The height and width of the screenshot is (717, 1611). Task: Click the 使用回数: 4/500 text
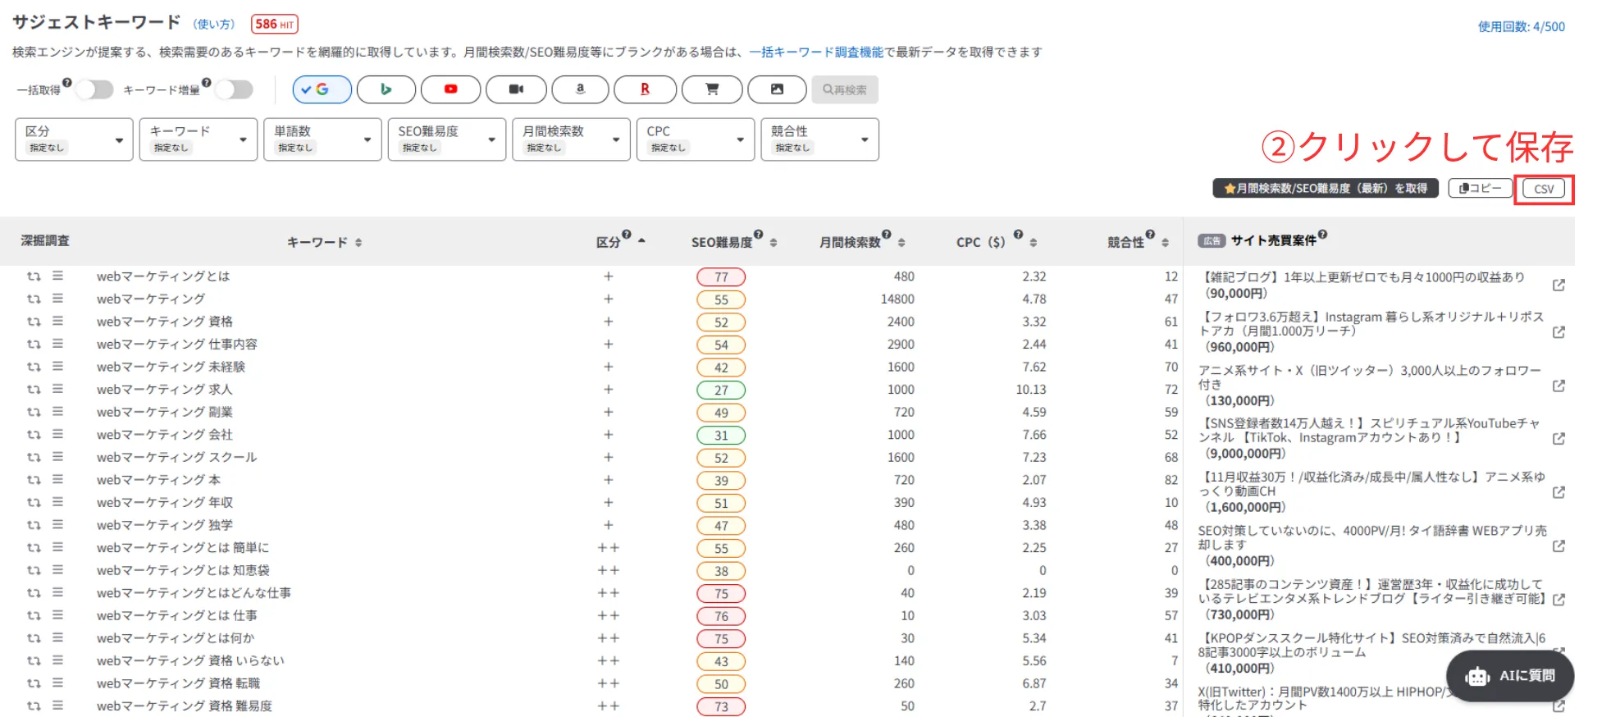coord(1522,26)
